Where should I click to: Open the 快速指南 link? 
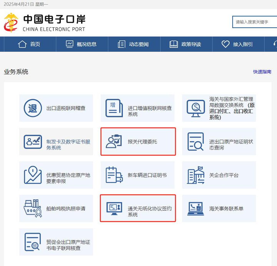pyautogui.click(x=262, y=72)
